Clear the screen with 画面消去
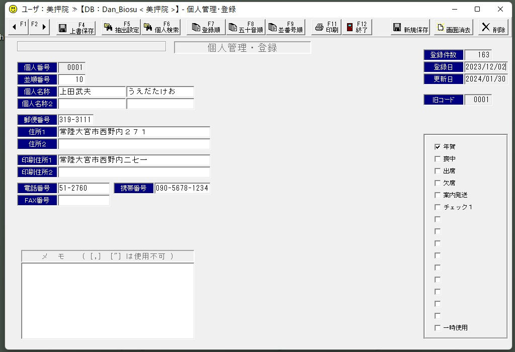 coord(454,27)
